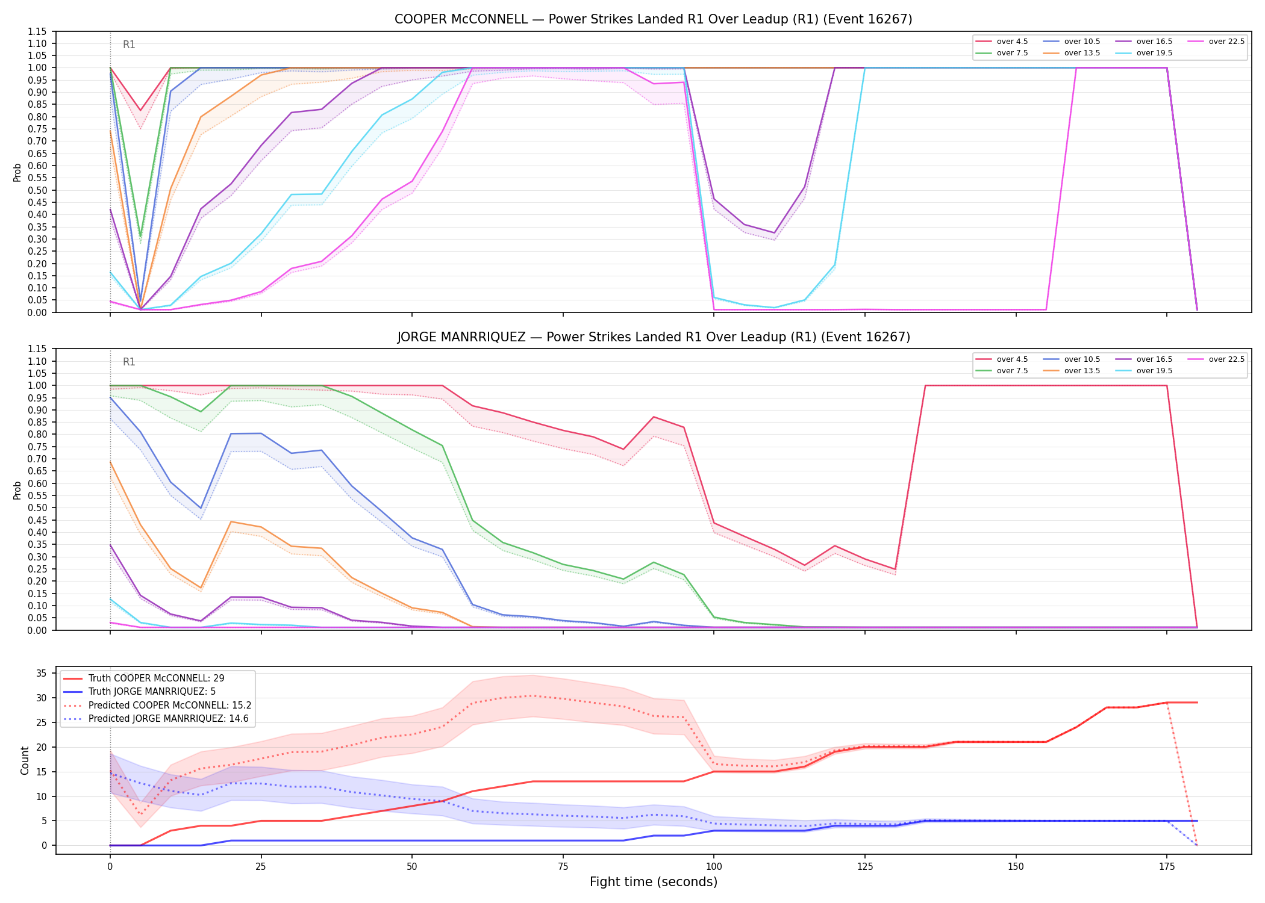Image resolution: width=1265 pixels, height=903 pixels.
Task: Click the x-axis tick label 50
Action: [x=411, y=867]
